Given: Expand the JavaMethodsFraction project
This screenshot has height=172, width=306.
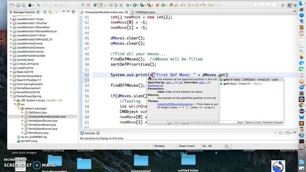Looking at the screenshot, I should point(11,52).
